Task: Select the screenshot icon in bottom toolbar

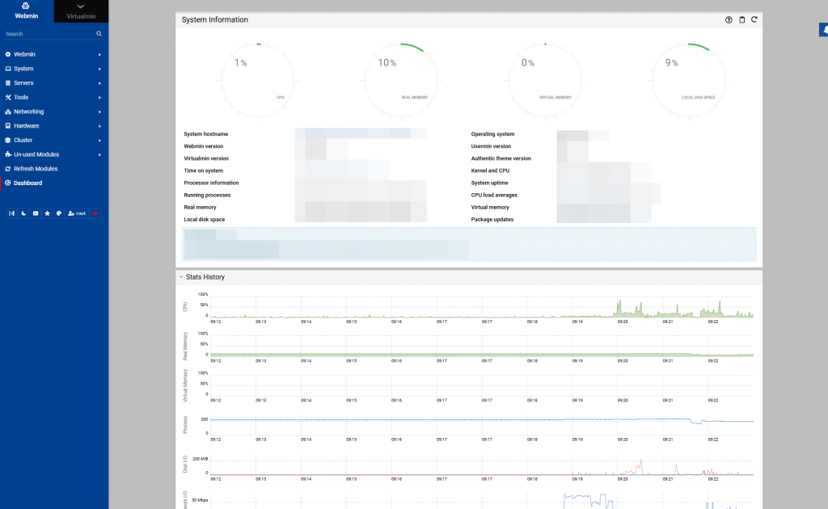Action: click(x=36, y=213)
